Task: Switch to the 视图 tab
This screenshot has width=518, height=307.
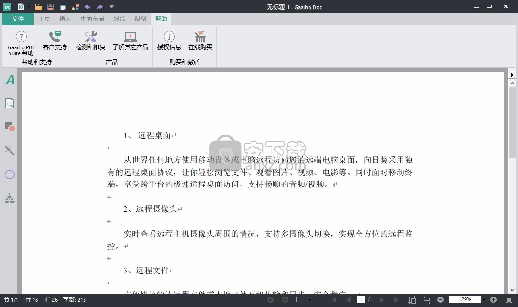Action: click(x=140, y=19)
